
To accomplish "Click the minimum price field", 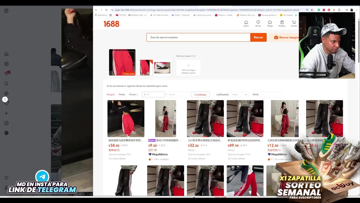I will click(153, 94).
